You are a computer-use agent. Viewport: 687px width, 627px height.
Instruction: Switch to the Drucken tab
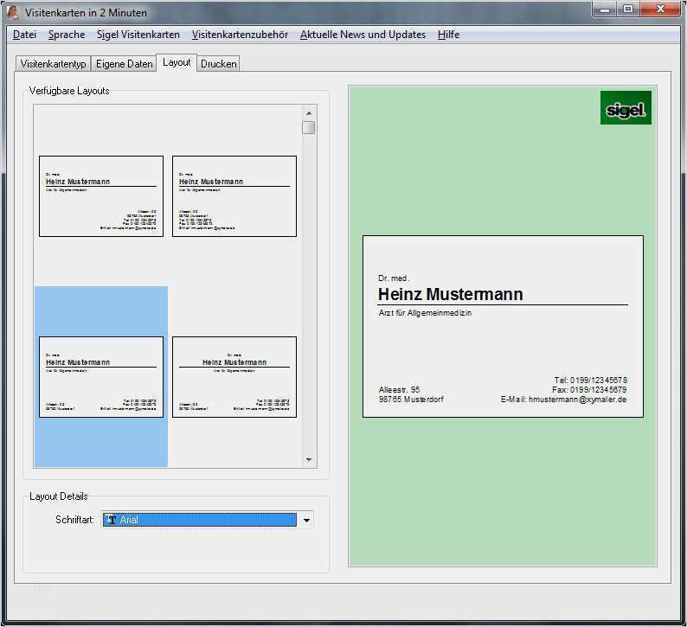(218, 64)
